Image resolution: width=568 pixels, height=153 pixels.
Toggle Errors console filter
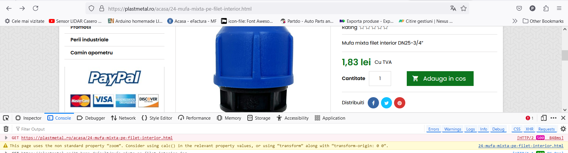click(x=434, y=129)
